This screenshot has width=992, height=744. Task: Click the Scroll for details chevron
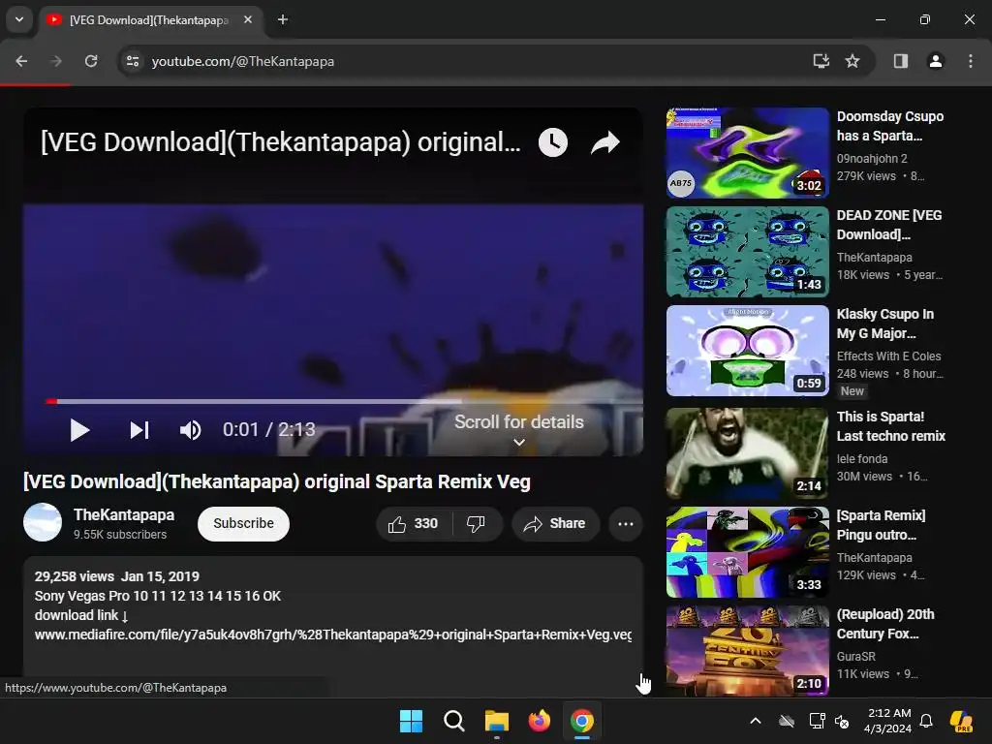(x=519, y=442)
